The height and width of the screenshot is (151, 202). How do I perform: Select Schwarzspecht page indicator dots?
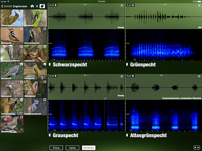click(86, 5)
